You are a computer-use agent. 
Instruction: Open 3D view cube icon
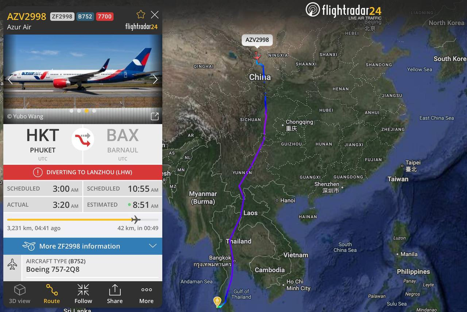point(19,294)
